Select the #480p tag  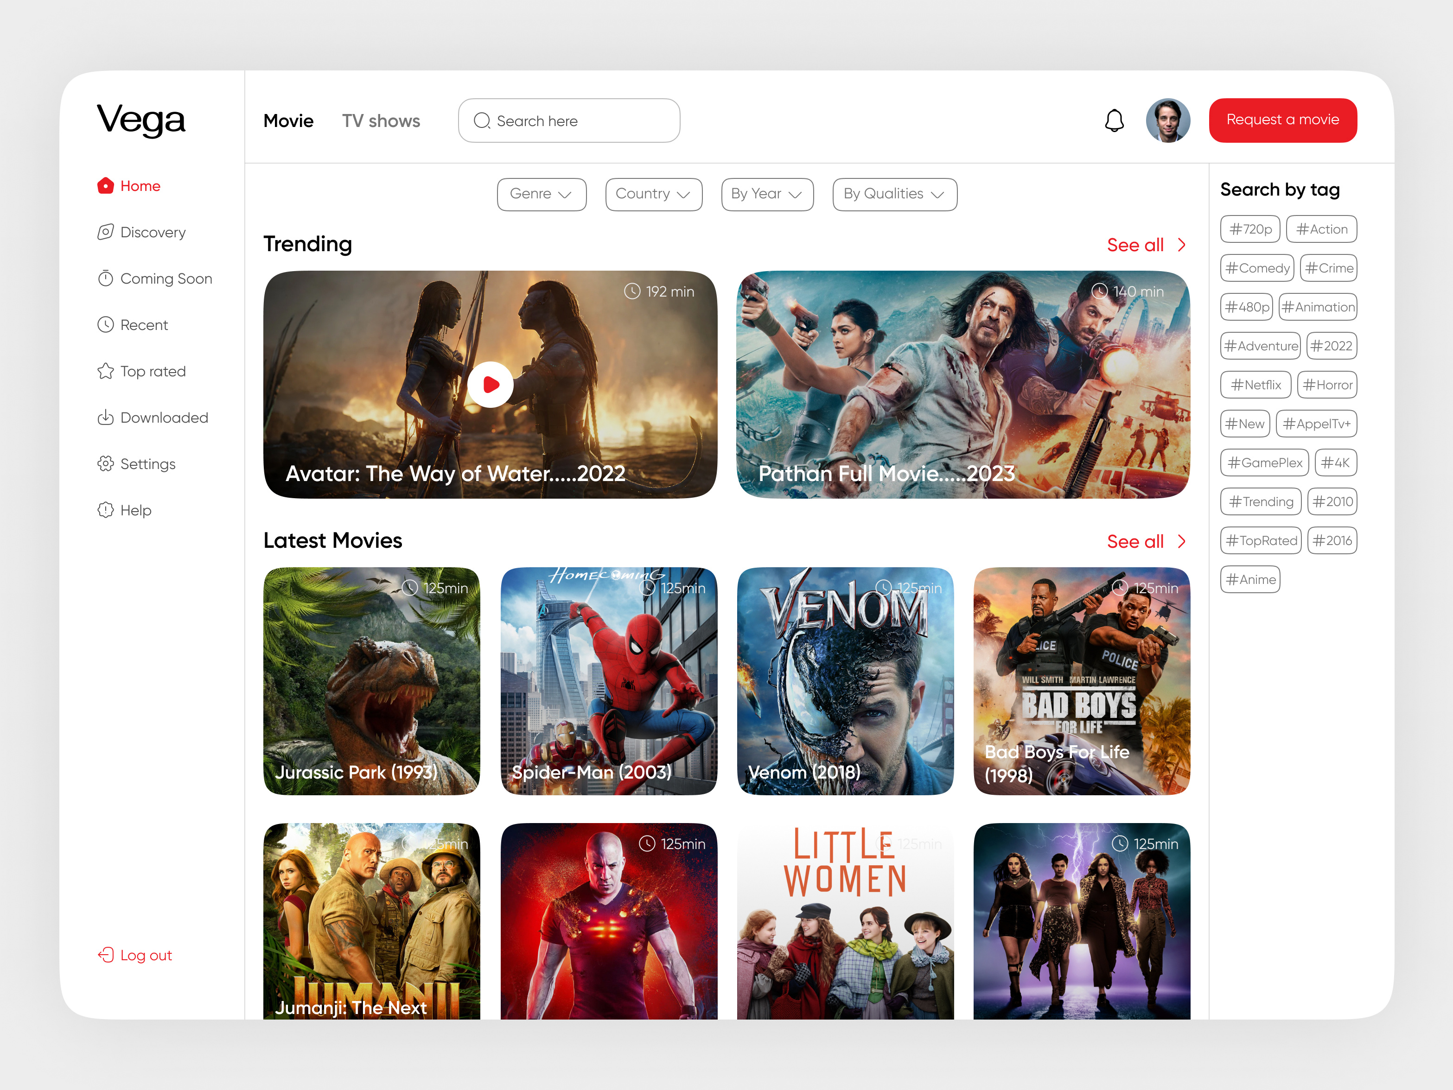click(1247, 307)
